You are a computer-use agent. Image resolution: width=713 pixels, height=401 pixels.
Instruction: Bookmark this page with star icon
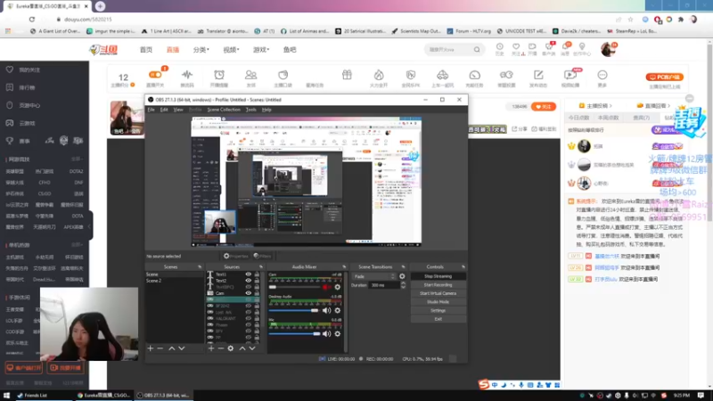[x=630, y=20]
